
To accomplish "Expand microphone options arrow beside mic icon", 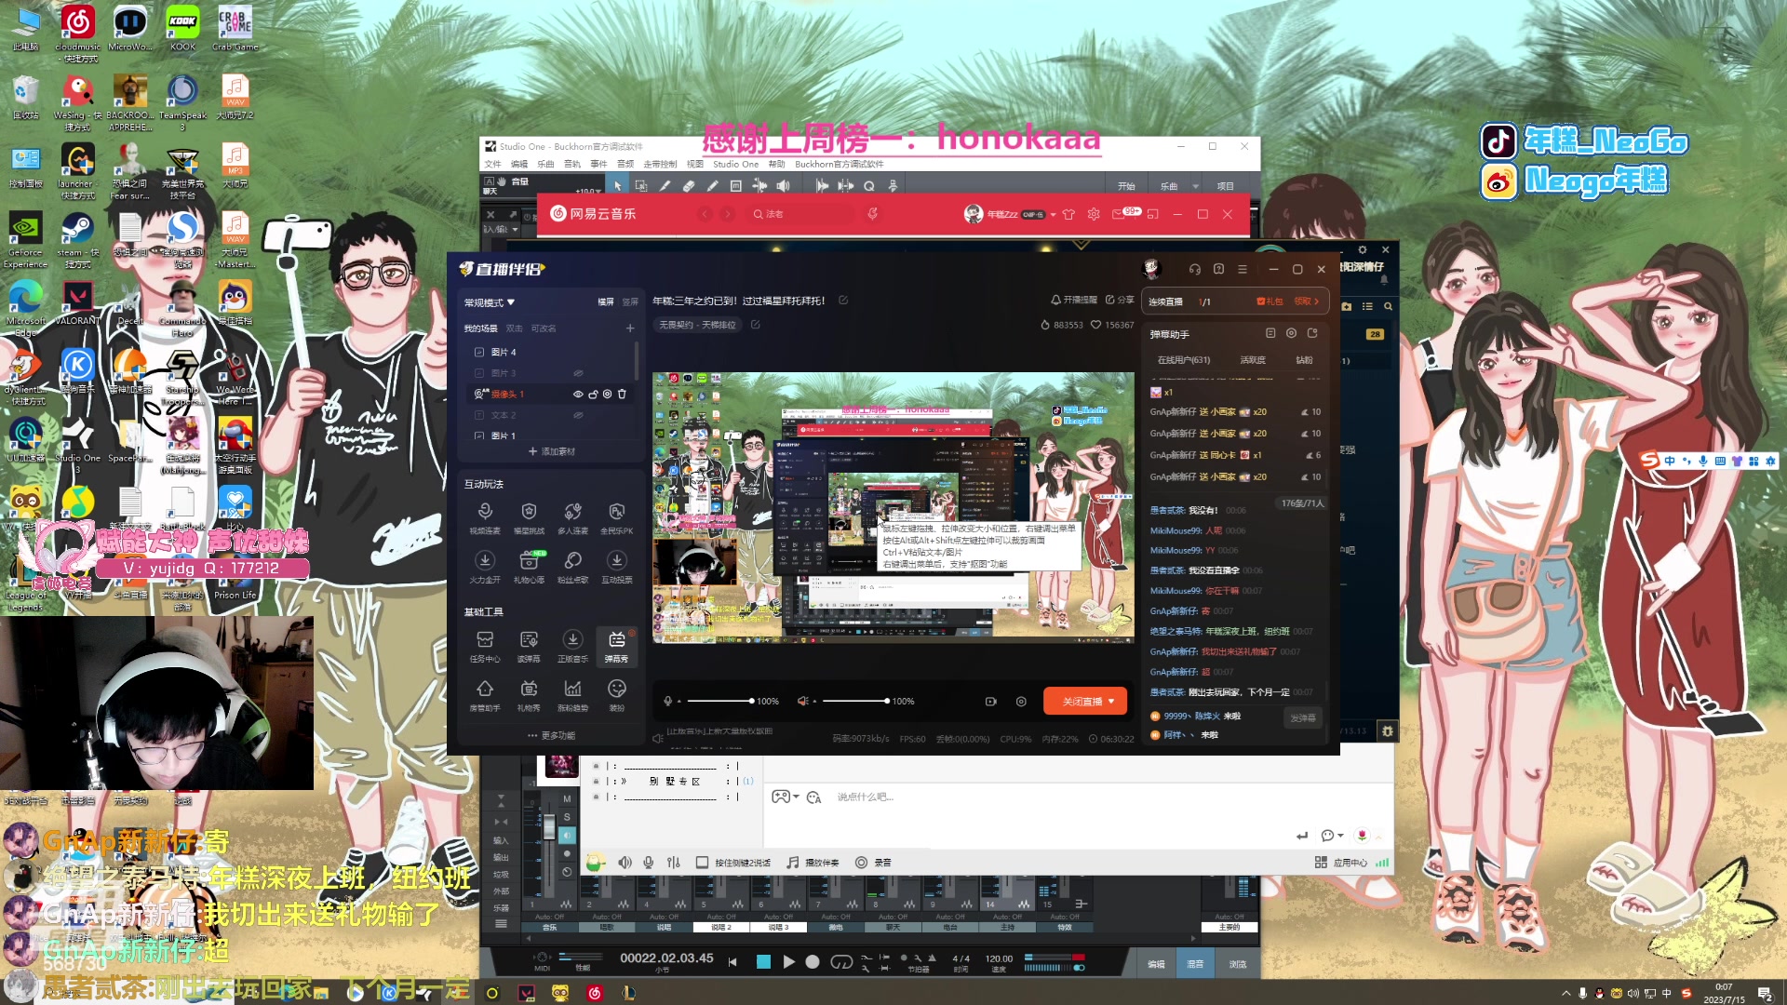I will (679, 702).
